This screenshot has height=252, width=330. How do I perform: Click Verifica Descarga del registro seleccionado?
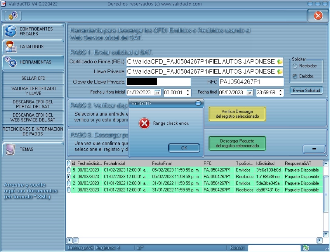(x=237, y=114)
